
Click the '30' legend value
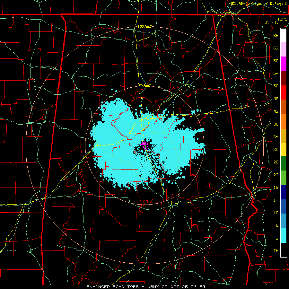click(276, 149)
